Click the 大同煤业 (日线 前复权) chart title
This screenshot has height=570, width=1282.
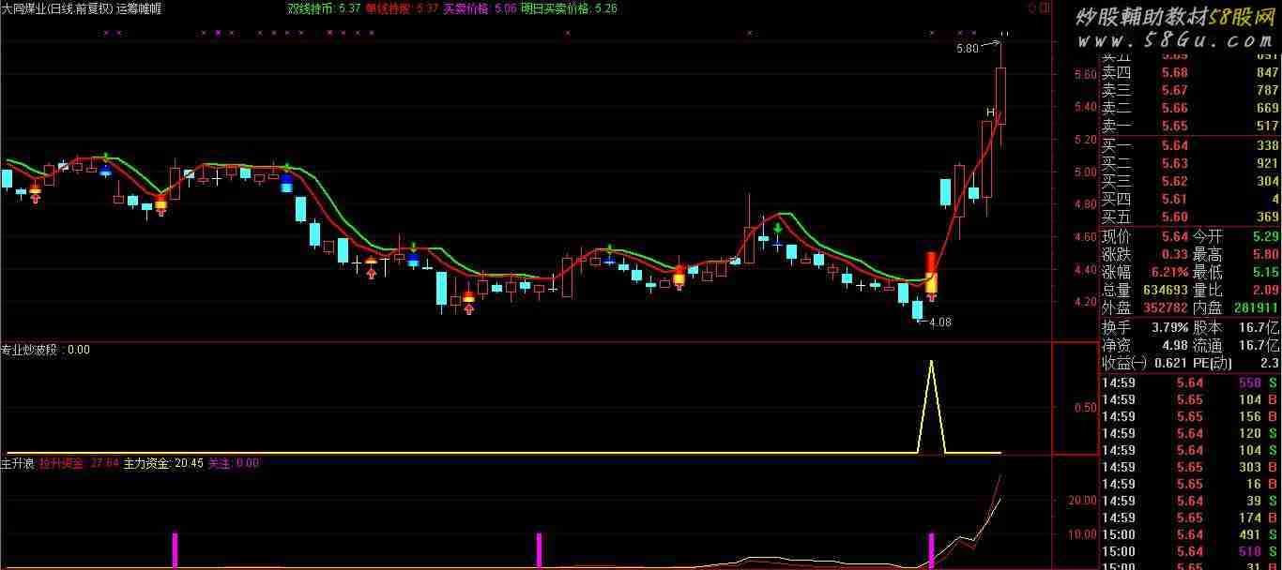point(56,8)
